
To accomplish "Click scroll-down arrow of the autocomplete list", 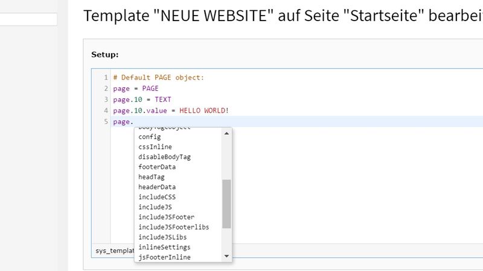I will [x=227, y=256].
